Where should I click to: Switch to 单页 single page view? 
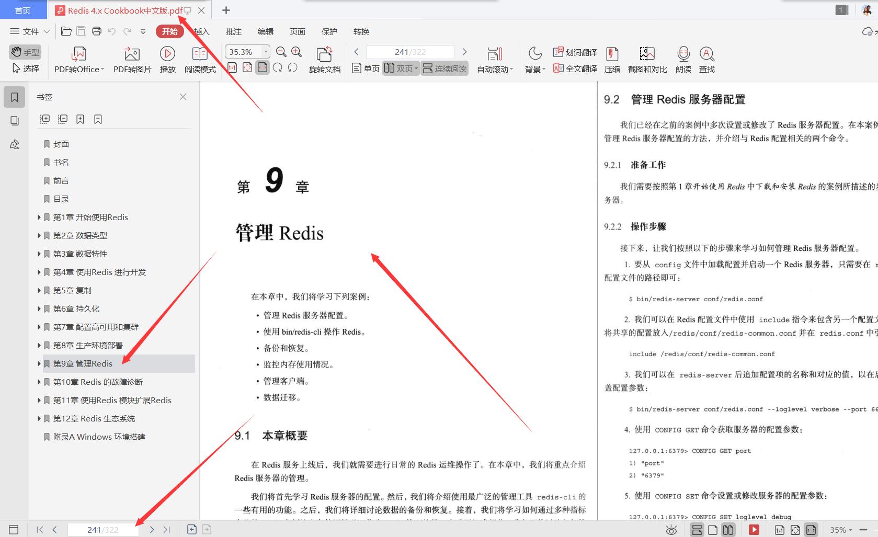pyautogui.click(x=366, y=68)
